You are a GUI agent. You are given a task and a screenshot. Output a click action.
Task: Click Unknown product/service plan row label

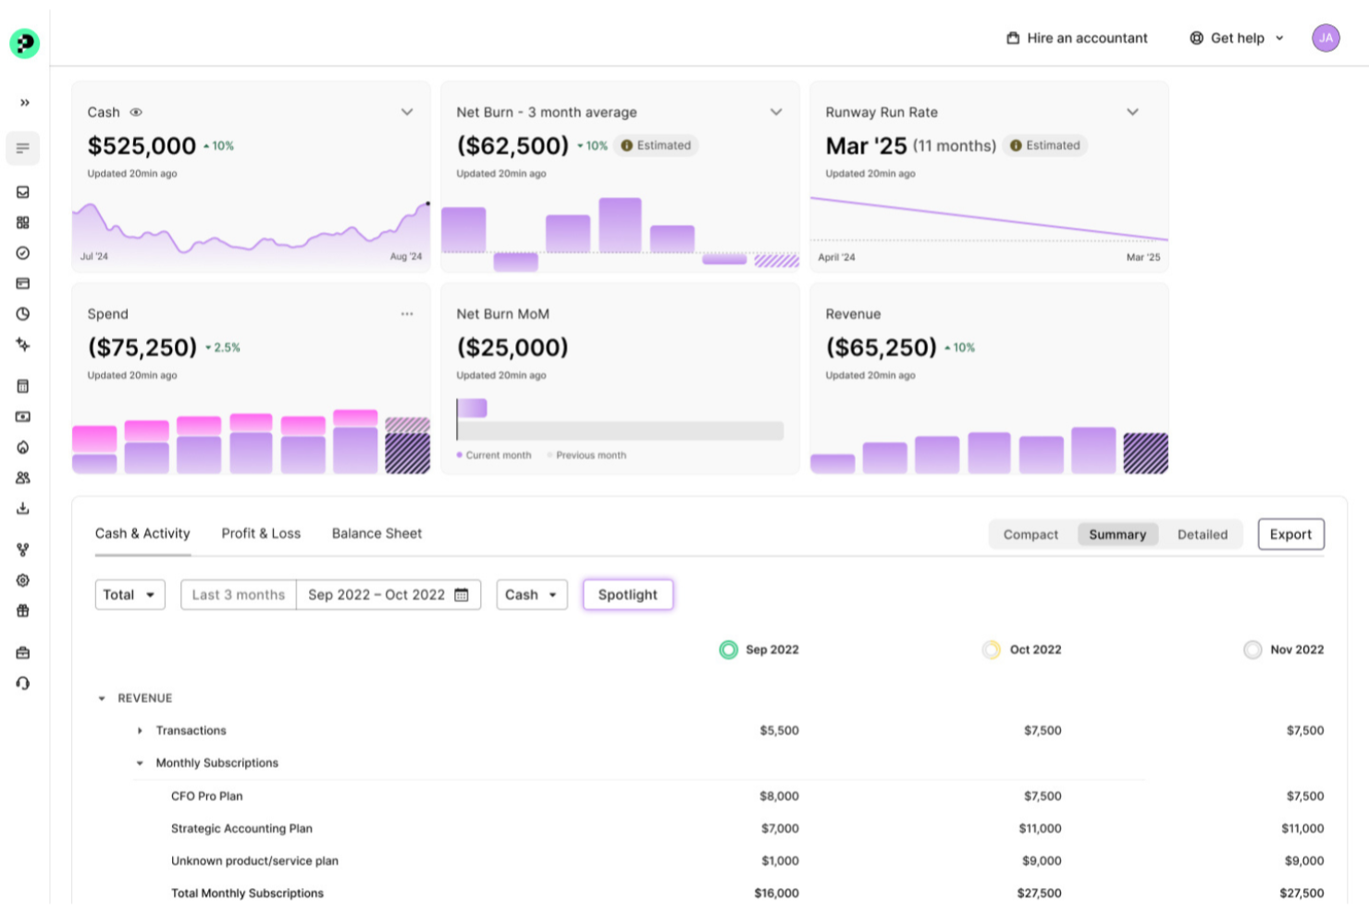point(254,861)
